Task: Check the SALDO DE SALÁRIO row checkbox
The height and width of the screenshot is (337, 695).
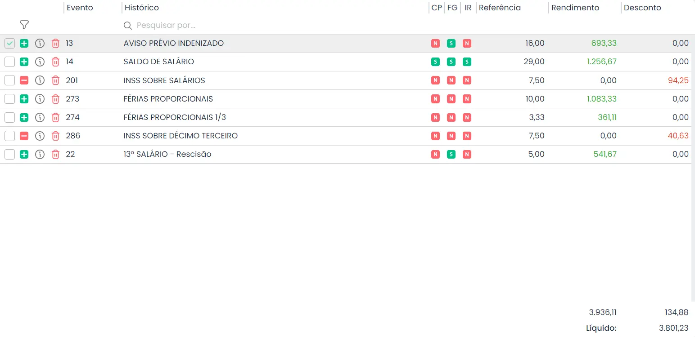Action: click(9, 62)
